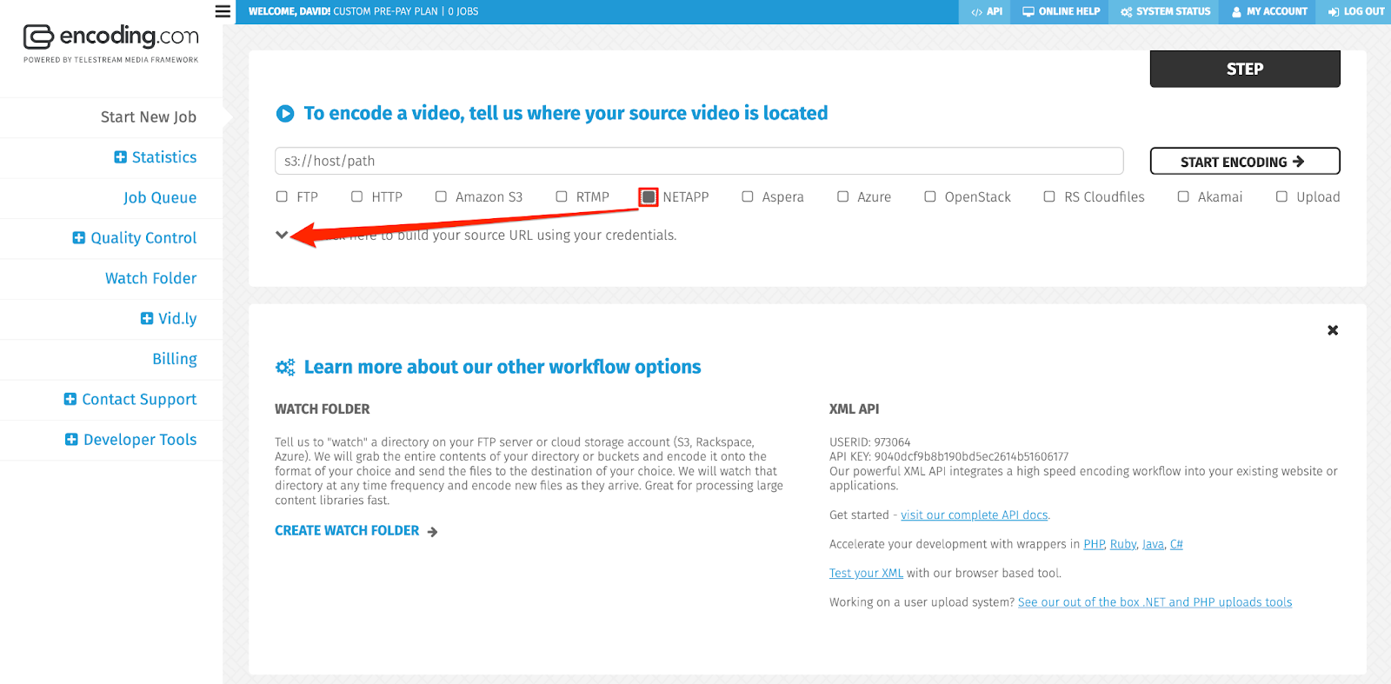Open Statistics section label
This screenshot has height=684, width=1391.
coord(164,157)
